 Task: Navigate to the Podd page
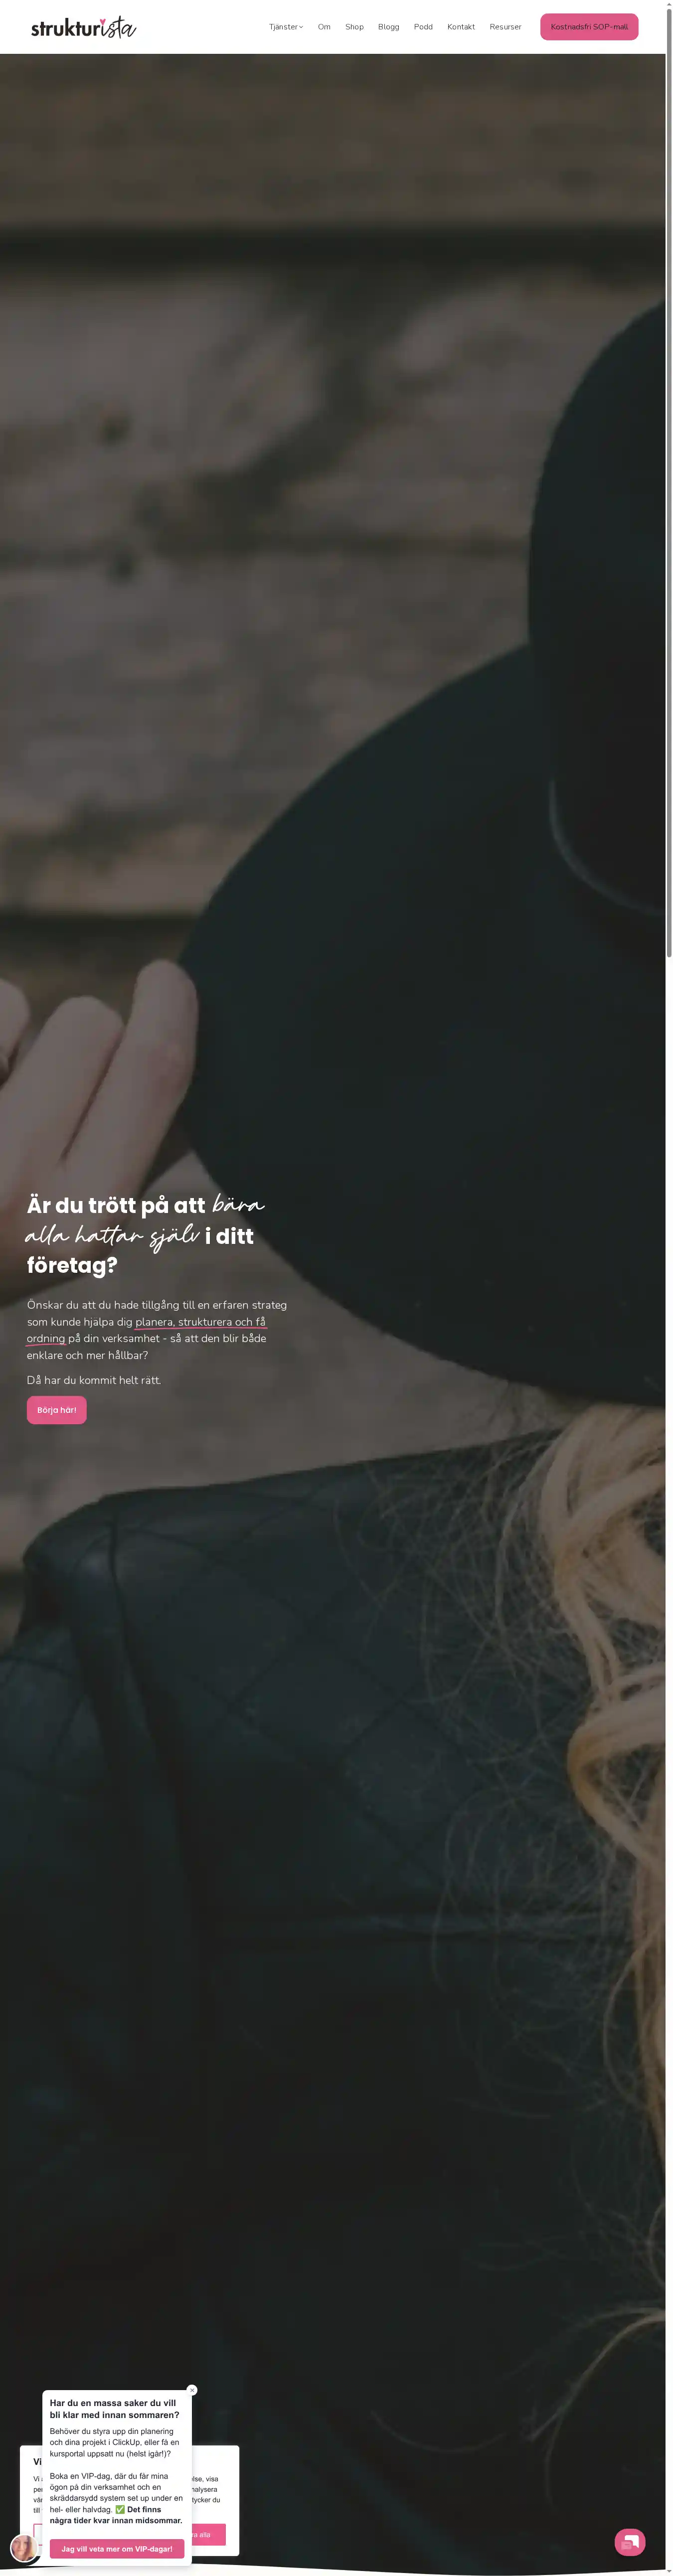[423, 27]
